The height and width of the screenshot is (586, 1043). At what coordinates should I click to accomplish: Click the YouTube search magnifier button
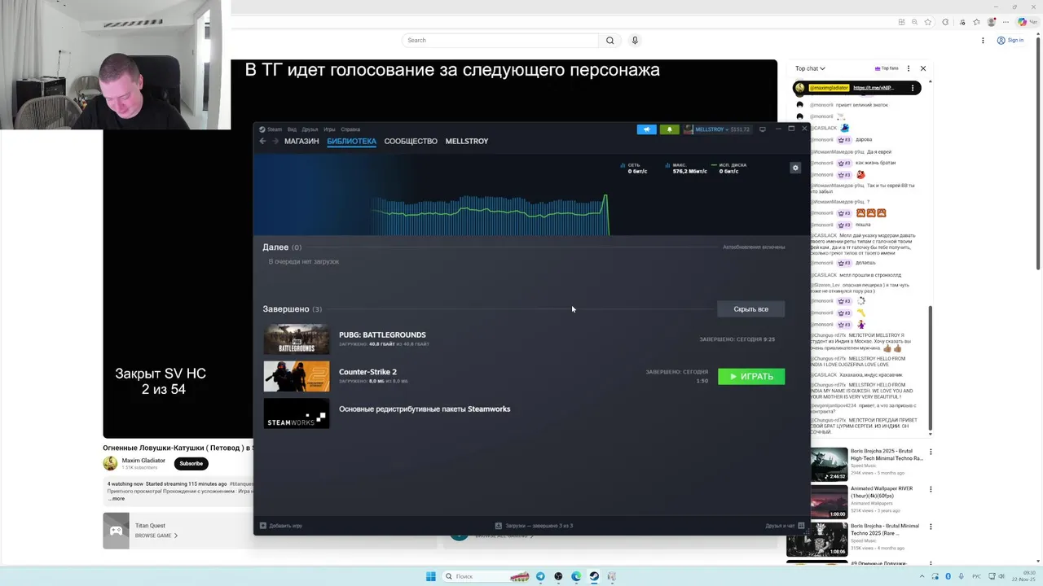pos(610,40)
